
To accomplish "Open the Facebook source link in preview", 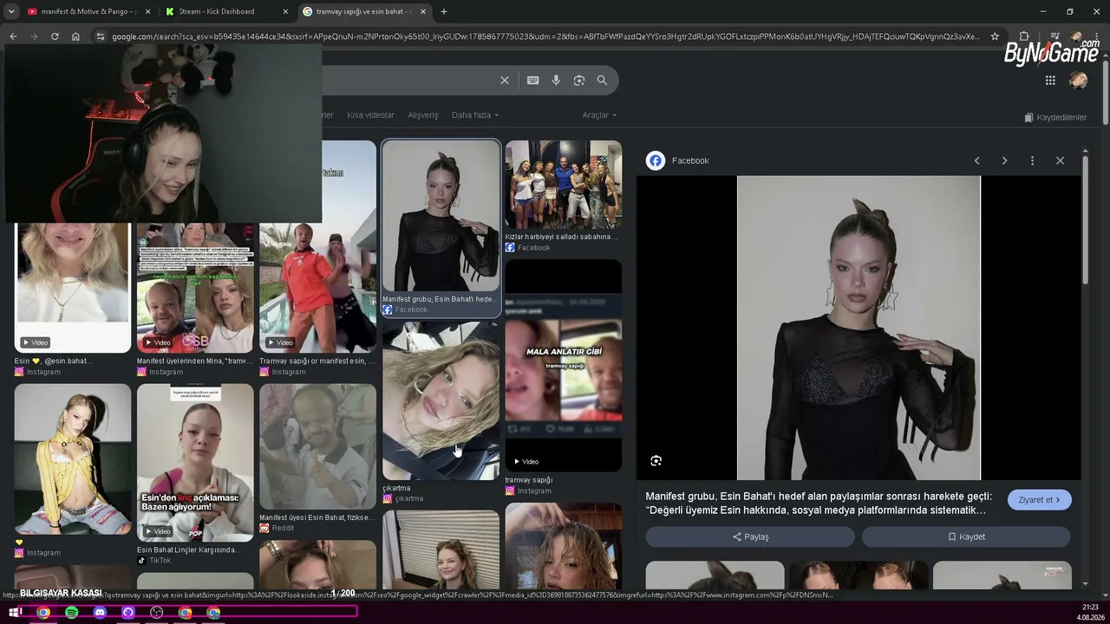I will (678, 160).
